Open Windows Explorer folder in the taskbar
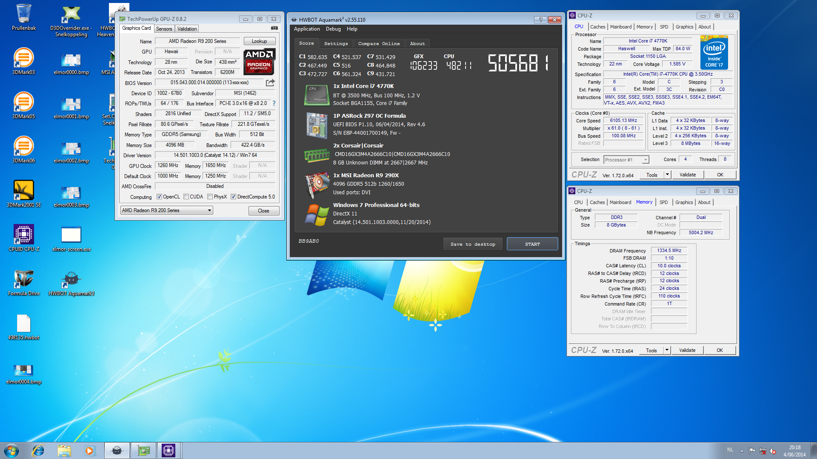The image size is (817, 459). pyautogui.click(x=64, y=450)
